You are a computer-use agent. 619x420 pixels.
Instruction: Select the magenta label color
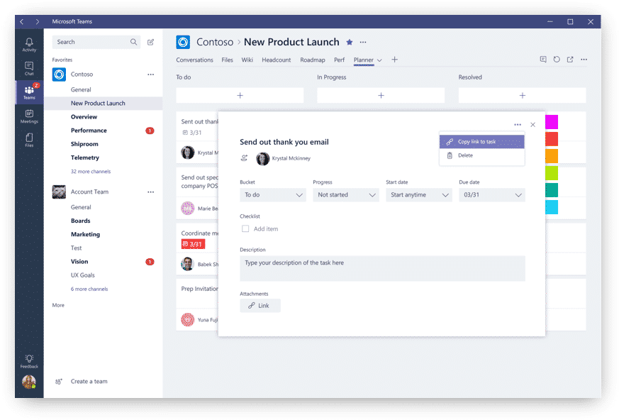coord(552,122)
